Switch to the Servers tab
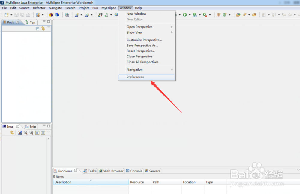The image size is (300, 194). pyautogui.click(x=152, y=171)
